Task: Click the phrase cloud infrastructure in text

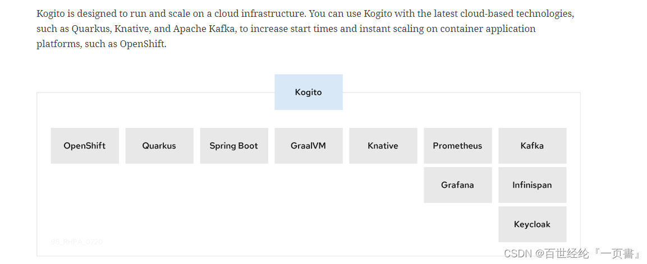Action: (260, 14)
